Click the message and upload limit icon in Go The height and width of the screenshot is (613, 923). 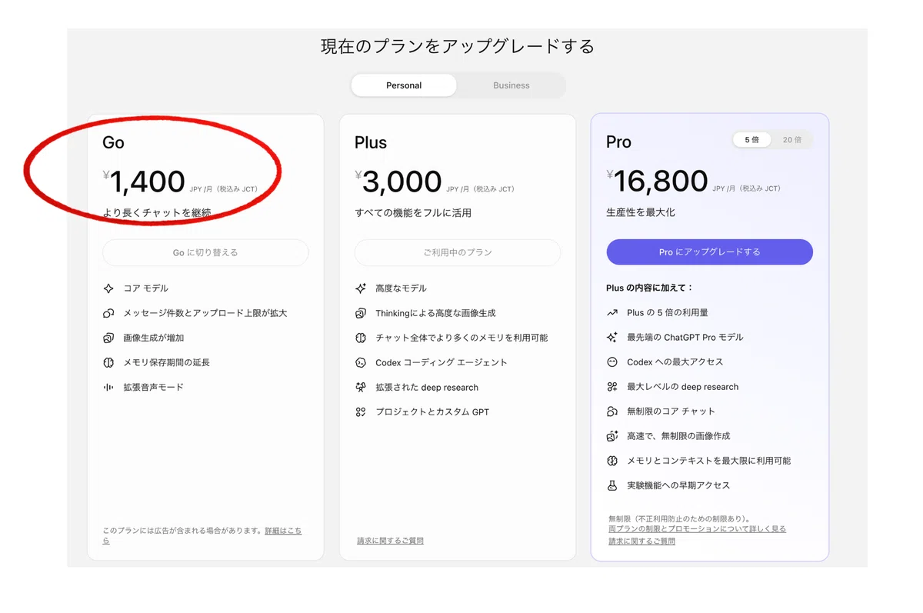pyautogui.click(x=108, y=313)
